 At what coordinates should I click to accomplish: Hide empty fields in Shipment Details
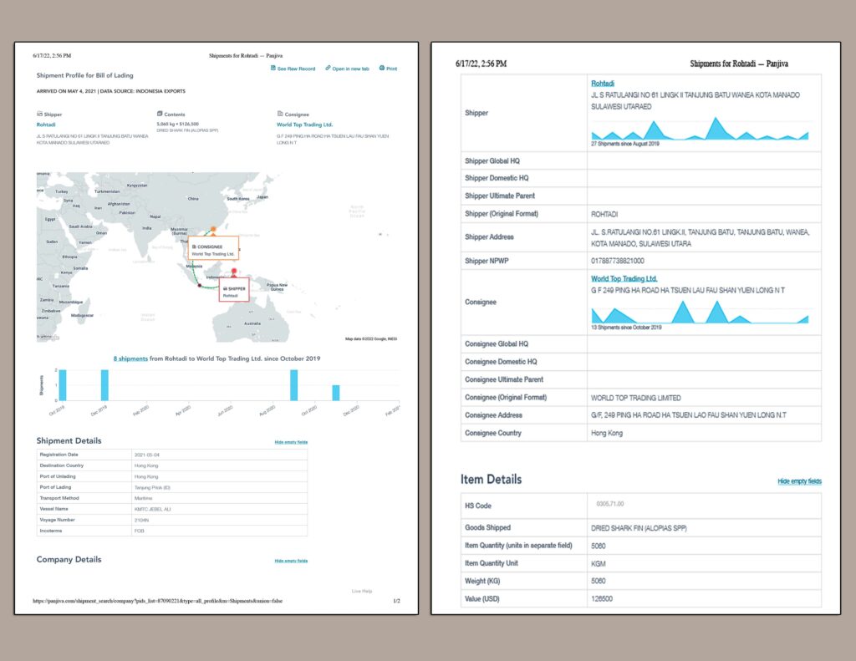tap(291, 441)
